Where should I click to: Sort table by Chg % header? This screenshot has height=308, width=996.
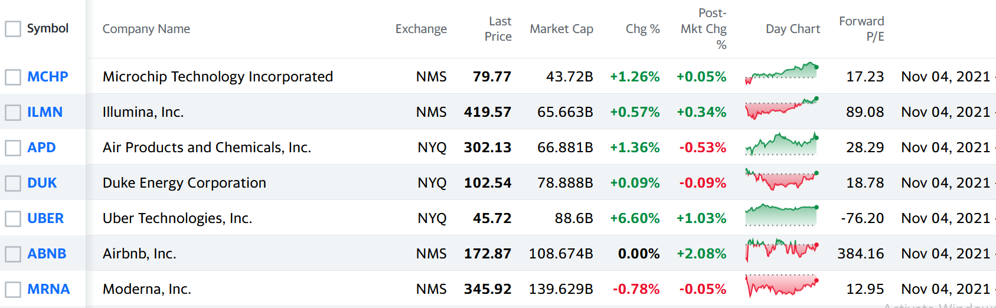click(642, 29)
